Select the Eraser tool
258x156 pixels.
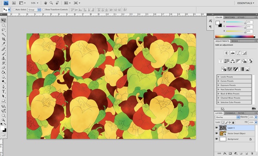pyautogui.click(x=3, y=68)
